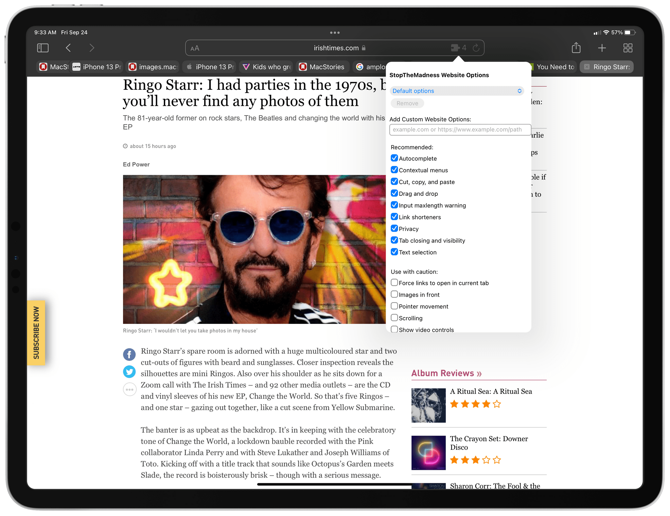Tap the three-dot multitasking menu
This screenshot has width=670, height=516.
[x=335, y=32]
